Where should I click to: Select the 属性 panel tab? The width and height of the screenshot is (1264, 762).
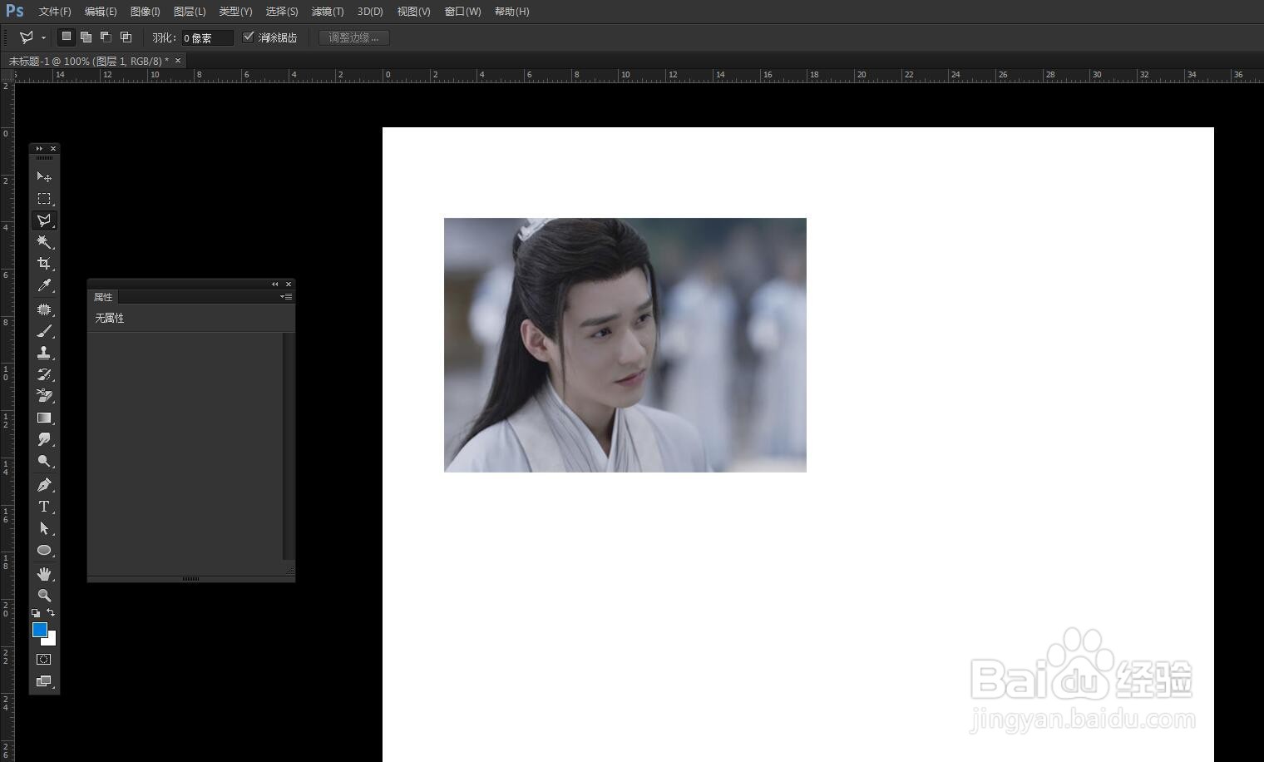point(103,297)
